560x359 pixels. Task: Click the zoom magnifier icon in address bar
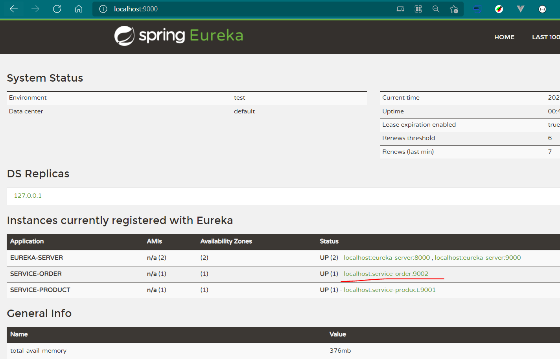(x=436, y=9)
